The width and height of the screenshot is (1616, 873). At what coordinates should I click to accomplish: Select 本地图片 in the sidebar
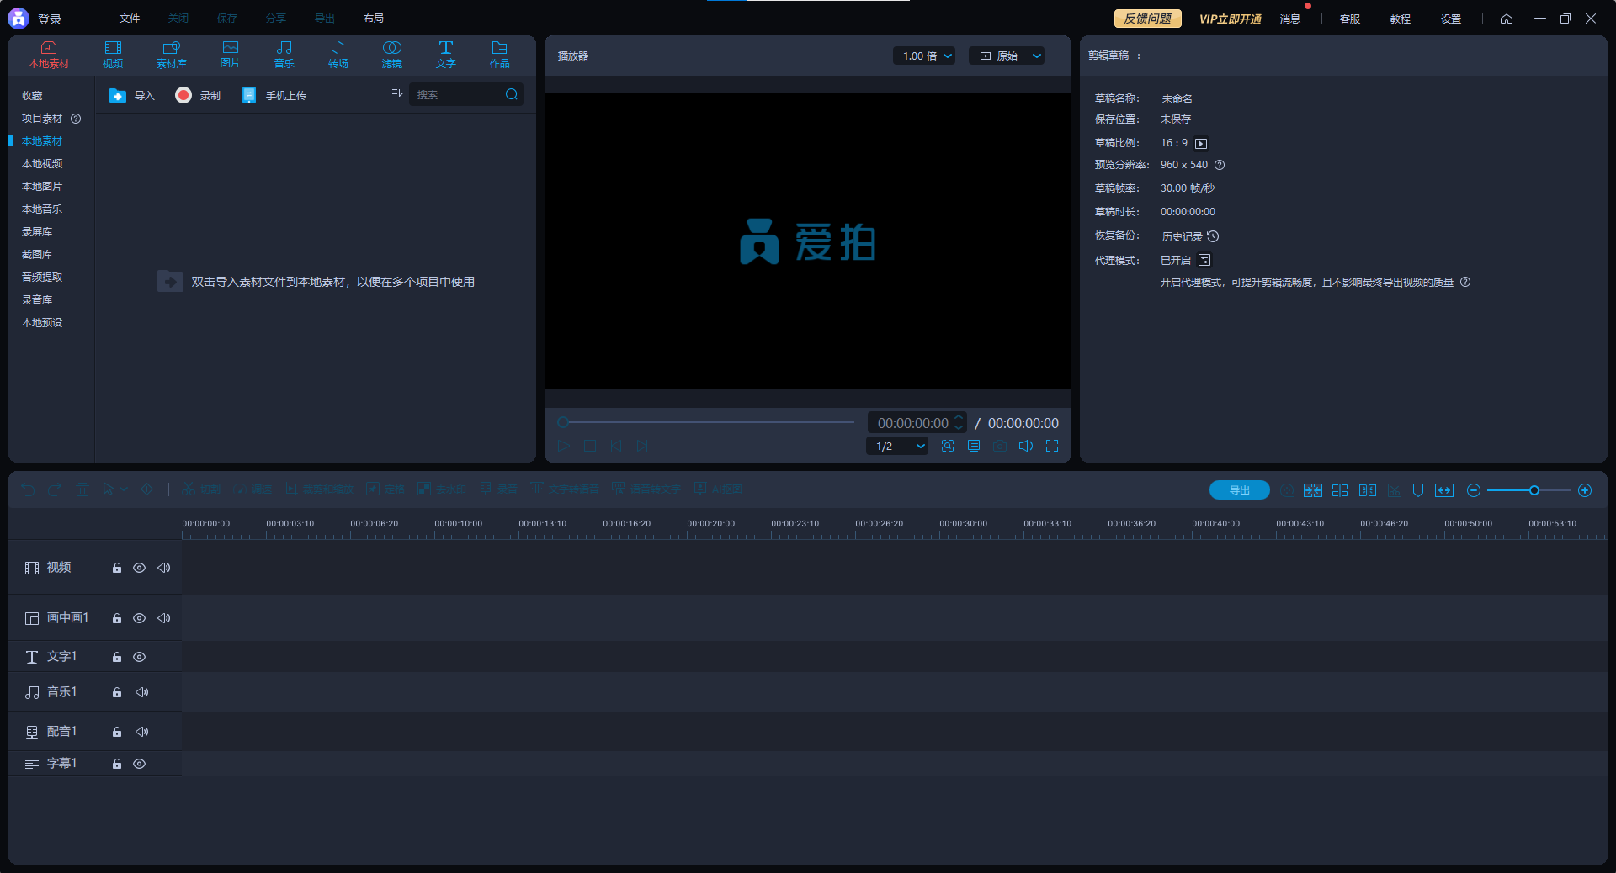42,187
